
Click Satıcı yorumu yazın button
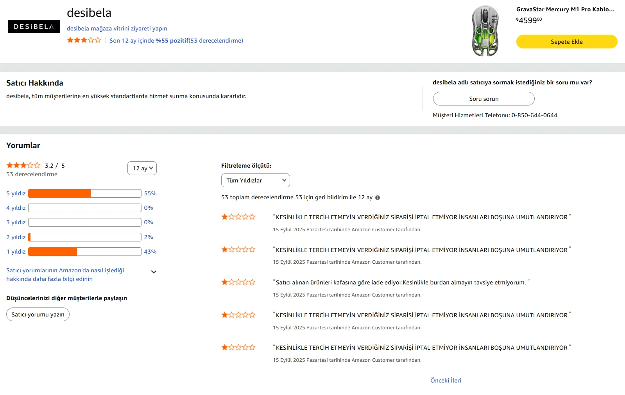click(38, 315)
